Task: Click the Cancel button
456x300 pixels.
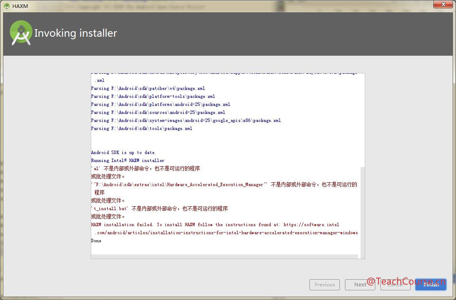Action: coord(395,285)
